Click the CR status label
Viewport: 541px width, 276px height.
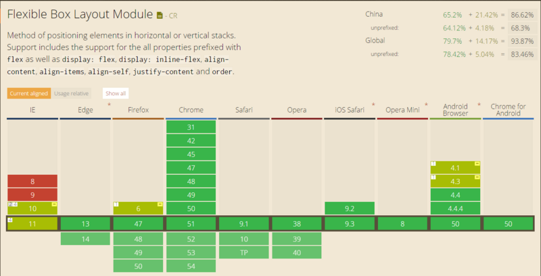point(173,16)
